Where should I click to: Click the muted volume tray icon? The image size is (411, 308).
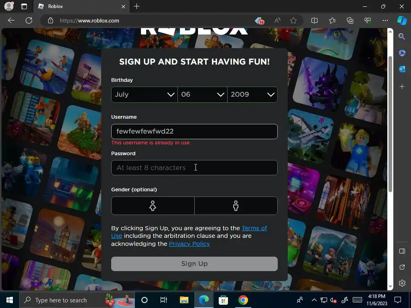point(334,300)
